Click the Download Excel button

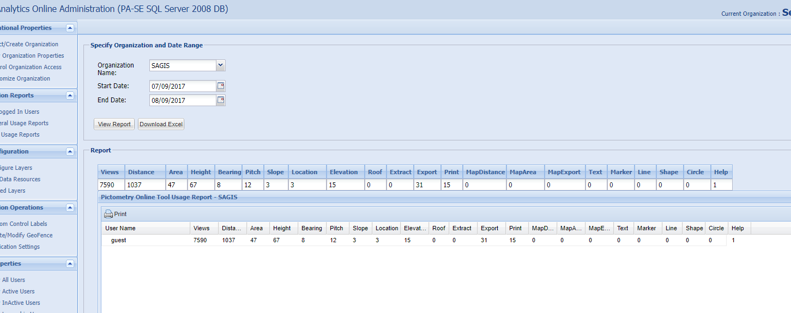pyautogui.click(x=161, y=124)
